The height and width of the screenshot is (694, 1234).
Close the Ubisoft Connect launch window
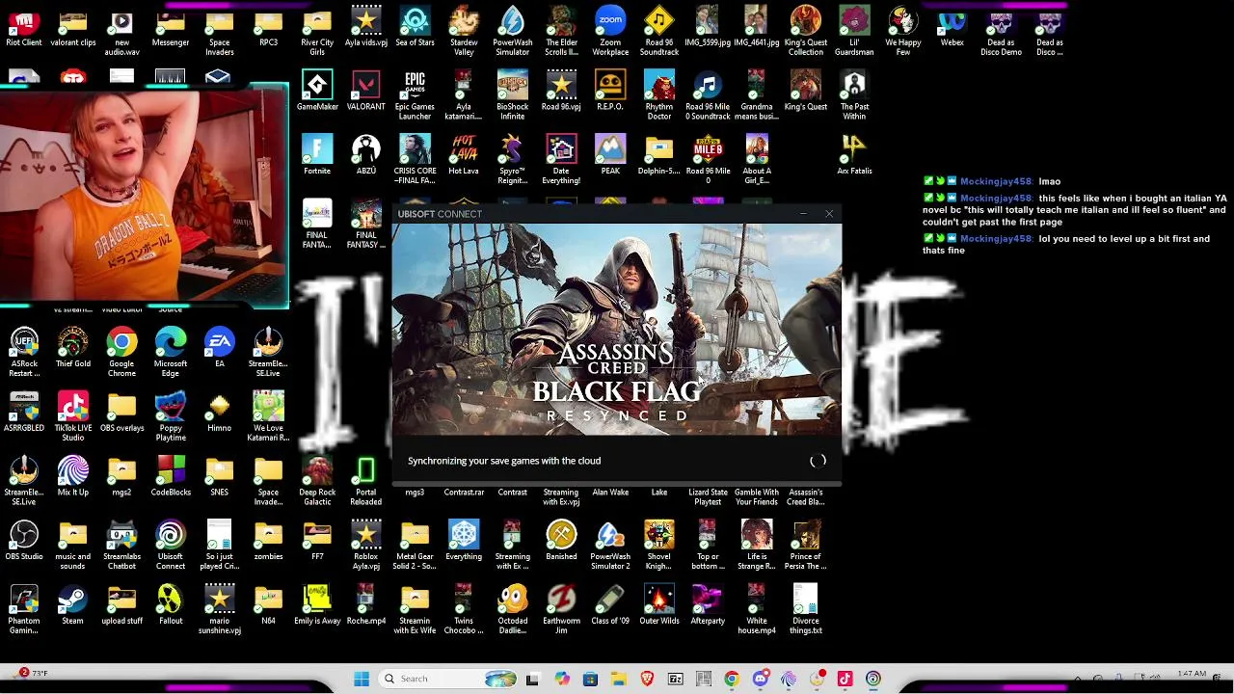[x=829, y=214]
